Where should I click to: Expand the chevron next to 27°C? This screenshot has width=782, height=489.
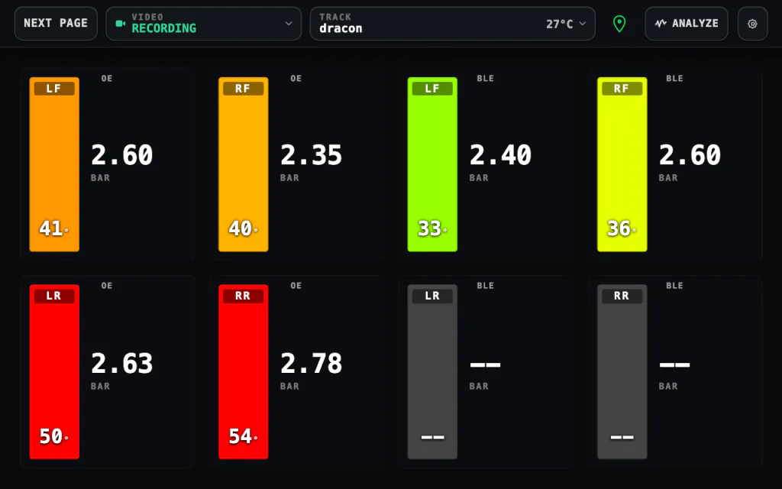click(583, 24)
